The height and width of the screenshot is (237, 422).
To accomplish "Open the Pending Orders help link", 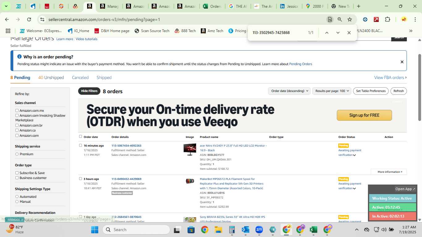I will click(x=301, y=64).
